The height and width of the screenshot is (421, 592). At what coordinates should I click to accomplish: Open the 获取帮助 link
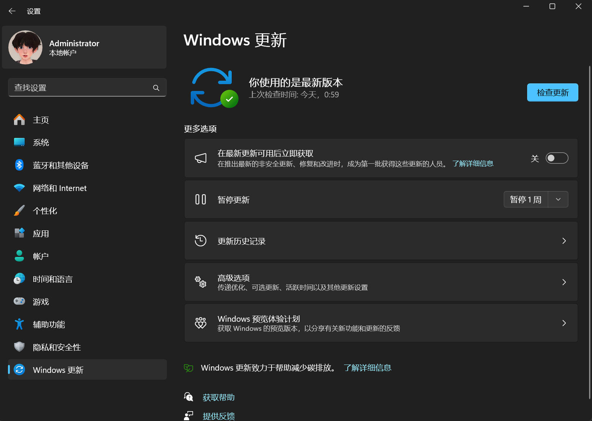(218, 397)
